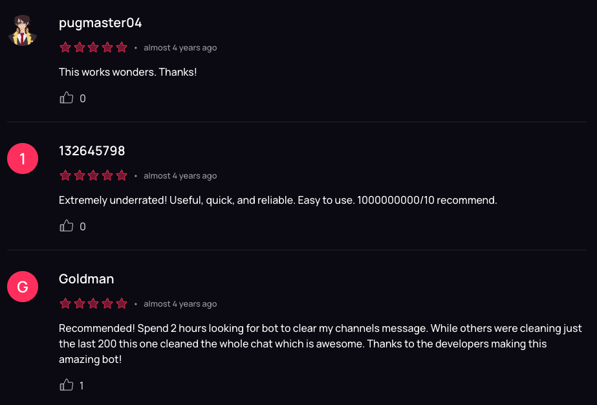This screenshot has height=405, width=597.
Task: Click the fifth star in Goldman's rating
Action: coord(122,303)
